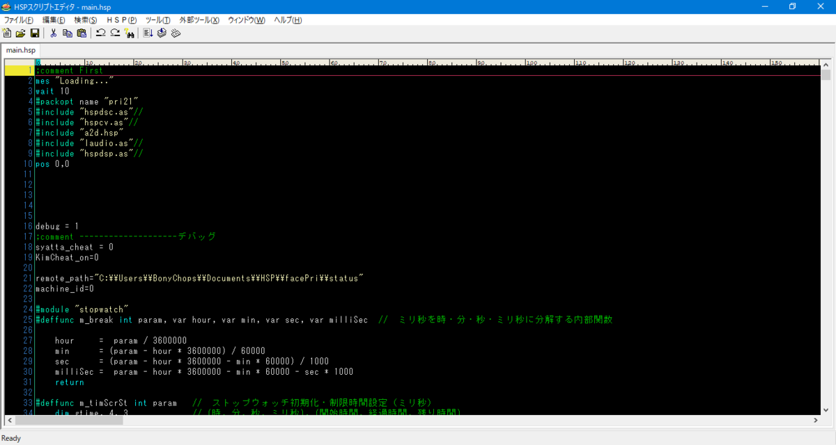Viewport: 836px width, 445px height.
Task: Click '#include "laudio.as"' line
Action: tap(90, 143)
